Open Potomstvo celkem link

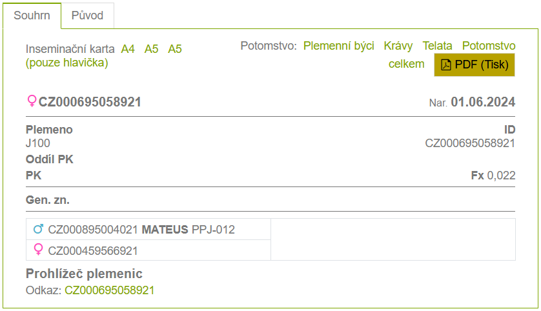[407, 64]
